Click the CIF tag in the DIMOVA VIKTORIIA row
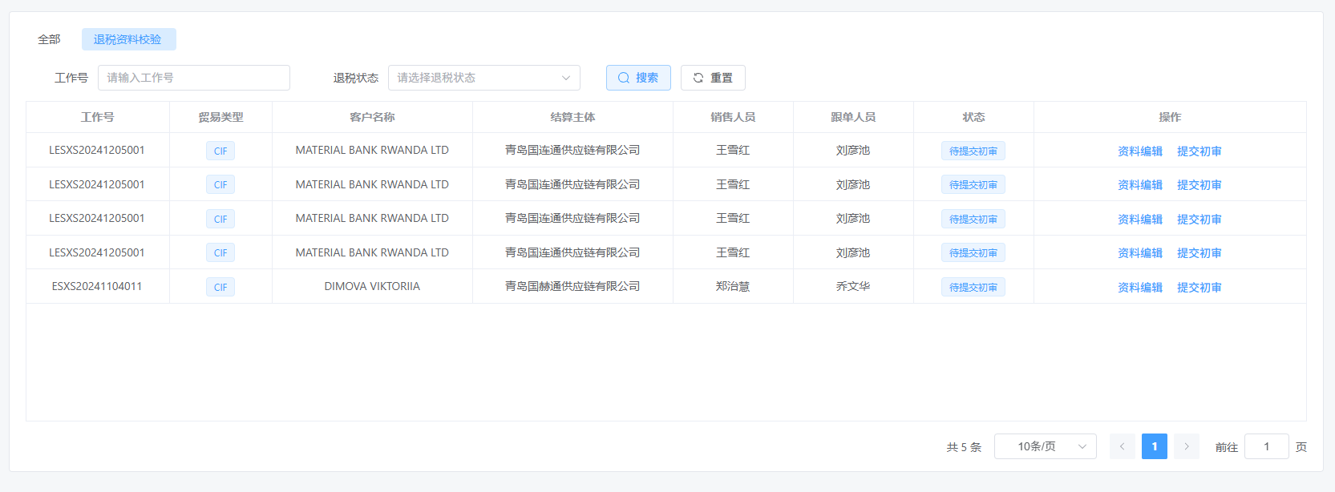 coord(220,287)
